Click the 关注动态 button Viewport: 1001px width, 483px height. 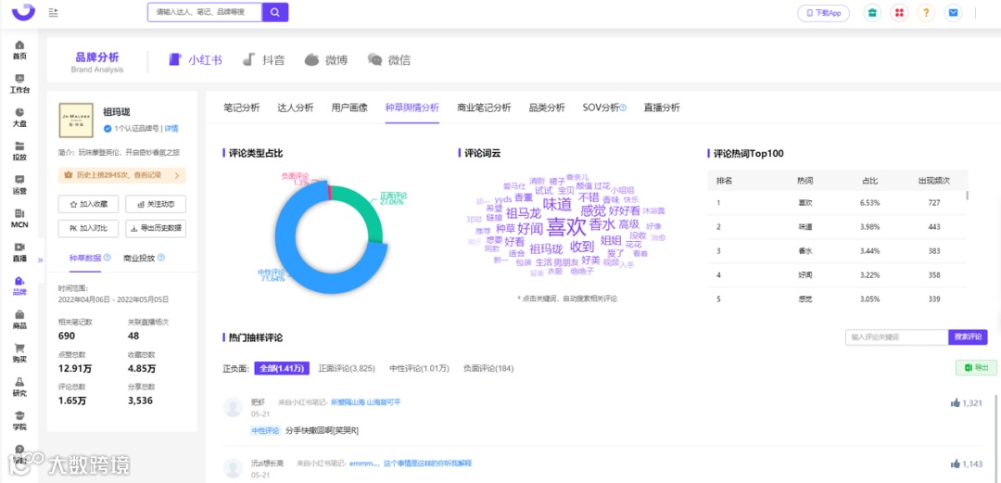click(x=156, y=205)
